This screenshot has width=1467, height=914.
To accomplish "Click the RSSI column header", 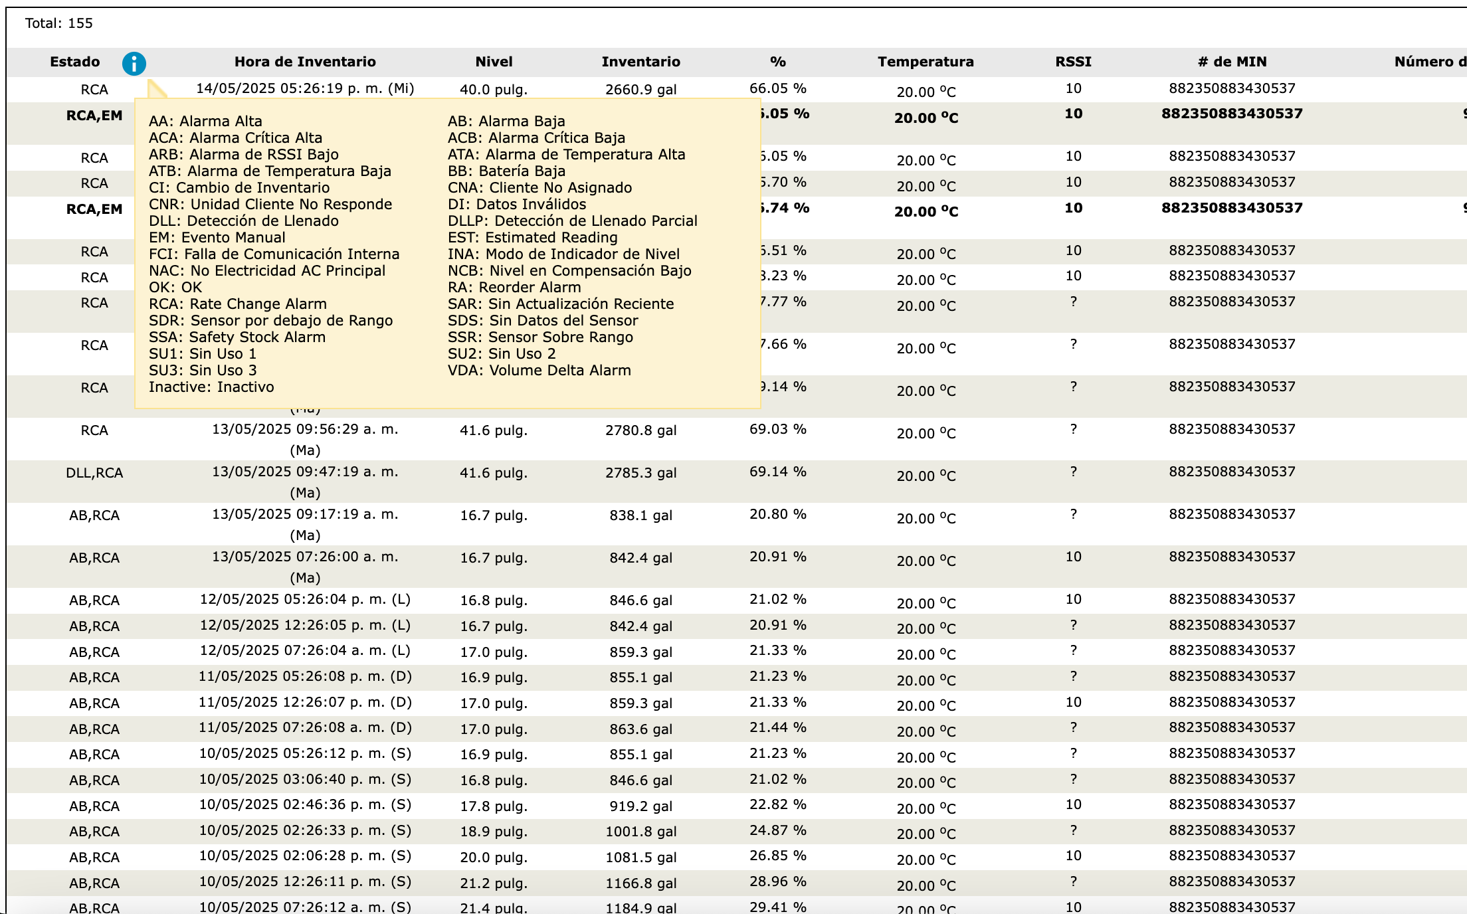I will tap(1074, 62).
